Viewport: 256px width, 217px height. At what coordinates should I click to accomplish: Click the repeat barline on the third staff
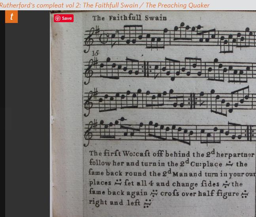pos(193,101)
